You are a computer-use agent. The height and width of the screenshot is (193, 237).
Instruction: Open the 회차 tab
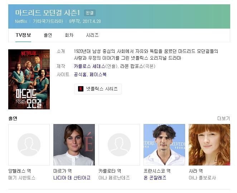point(69,35)
